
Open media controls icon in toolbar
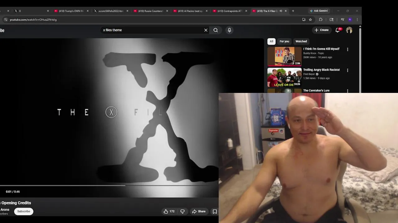point(342,20)
